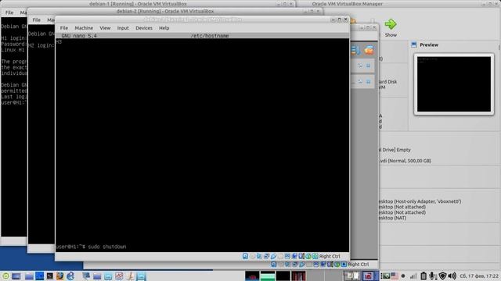The image size is (501, 281).
Task: Open File menu in debian-1 window
Action: tap(9, 12)
